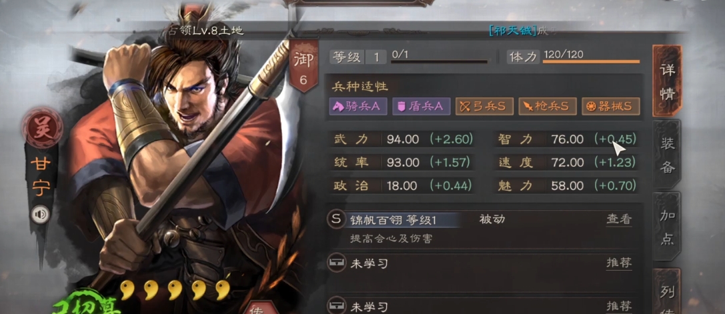Click the S-rank skill circle icon
This screenshot has width=725, height=314.
[335, 219]
